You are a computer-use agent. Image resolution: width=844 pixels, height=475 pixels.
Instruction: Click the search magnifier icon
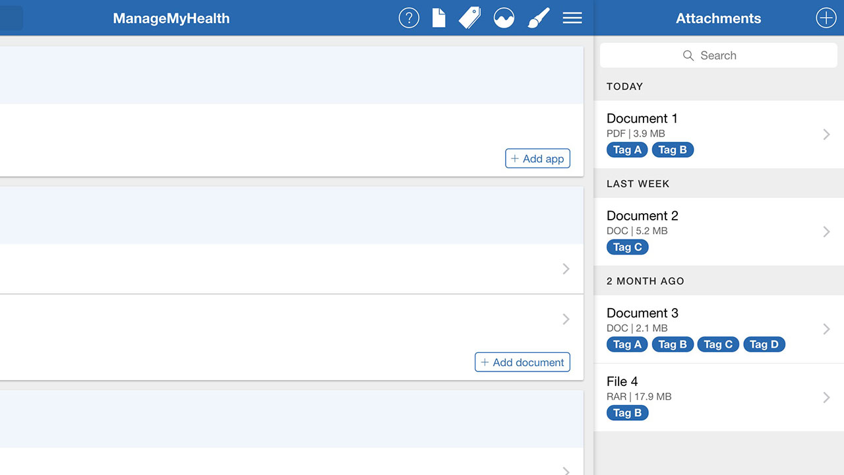(x=688, y=55)
